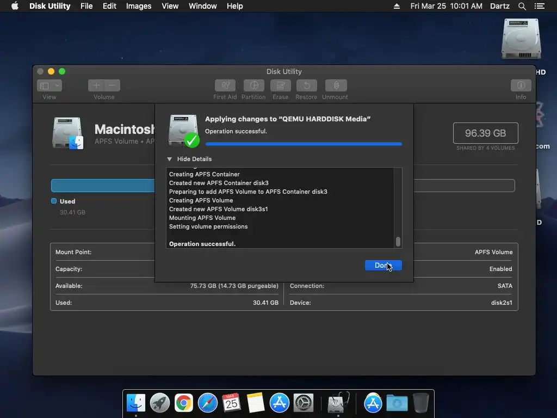Click the eject icon in menu bar
The width and height of the screenshot is (557, 418).
click(397, 6)
